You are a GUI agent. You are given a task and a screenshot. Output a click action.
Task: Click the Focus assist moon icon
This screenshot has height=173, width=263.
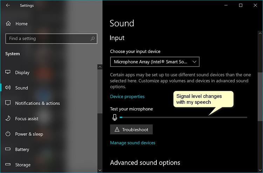pyautogui.click(x=8, y=118)
